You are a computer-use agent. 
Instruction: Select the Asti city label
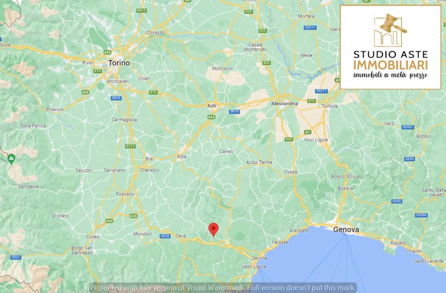212,106
